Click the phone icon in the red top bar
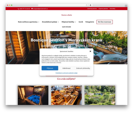 18,9
